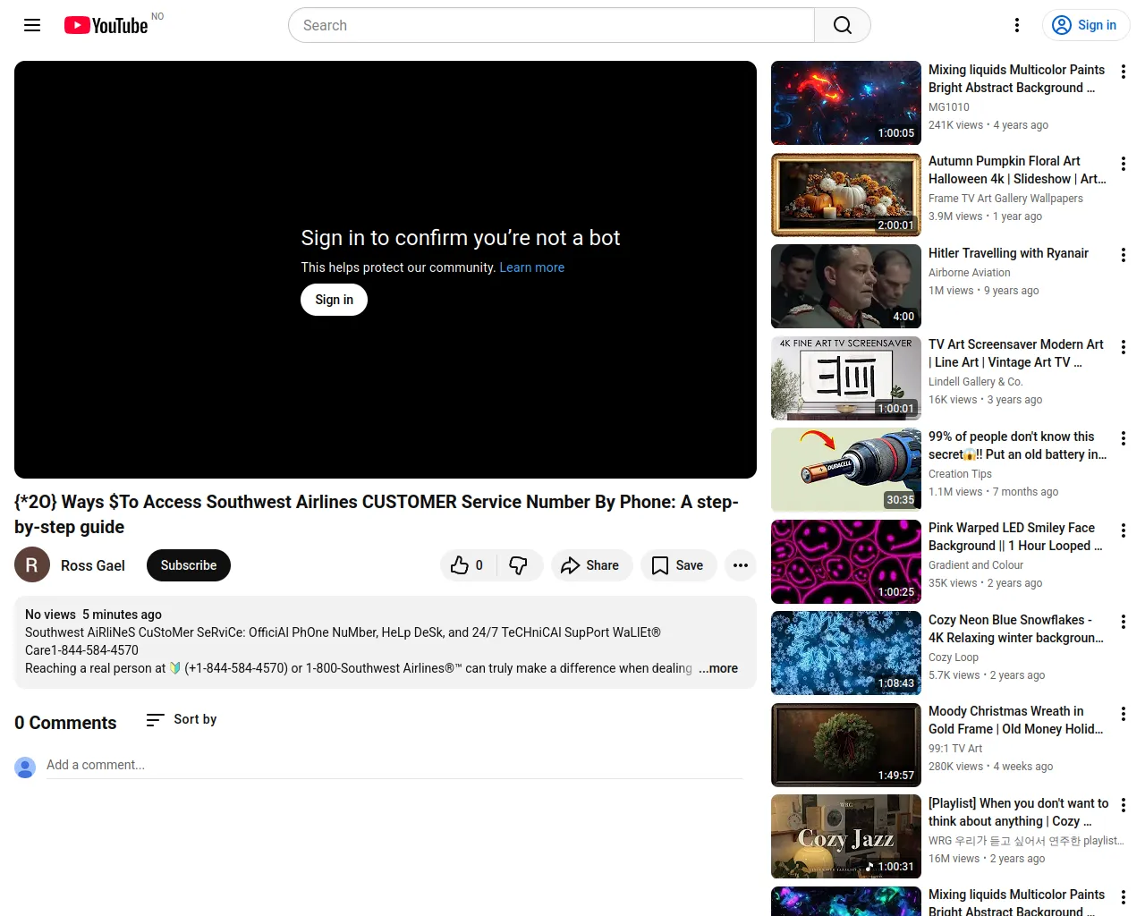Play the Autumn Pumpkin Floral Art thumbnail
The width and height of the screenshot is (1145, 916).
click(846, 195)
